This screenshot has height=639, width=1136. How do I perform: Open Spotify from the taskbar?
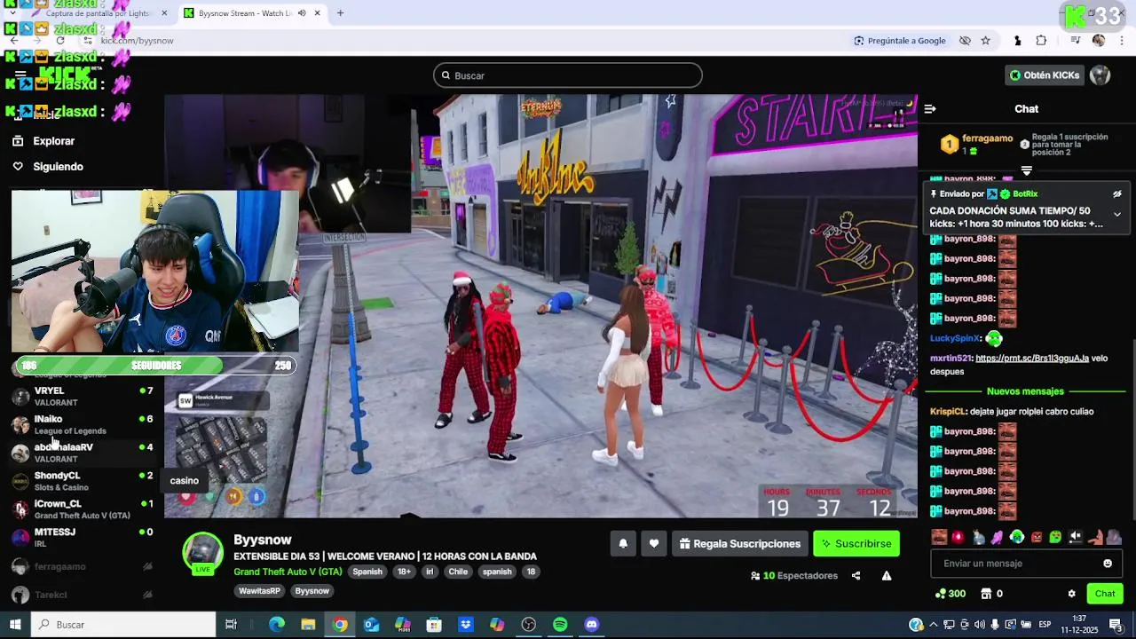coord(560,625)
